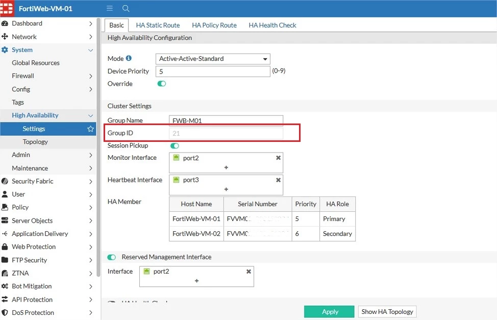Viewport: 497px width, 320px height.
Task: Click the Device Priority input field
Action: click(x=213, y=71)
